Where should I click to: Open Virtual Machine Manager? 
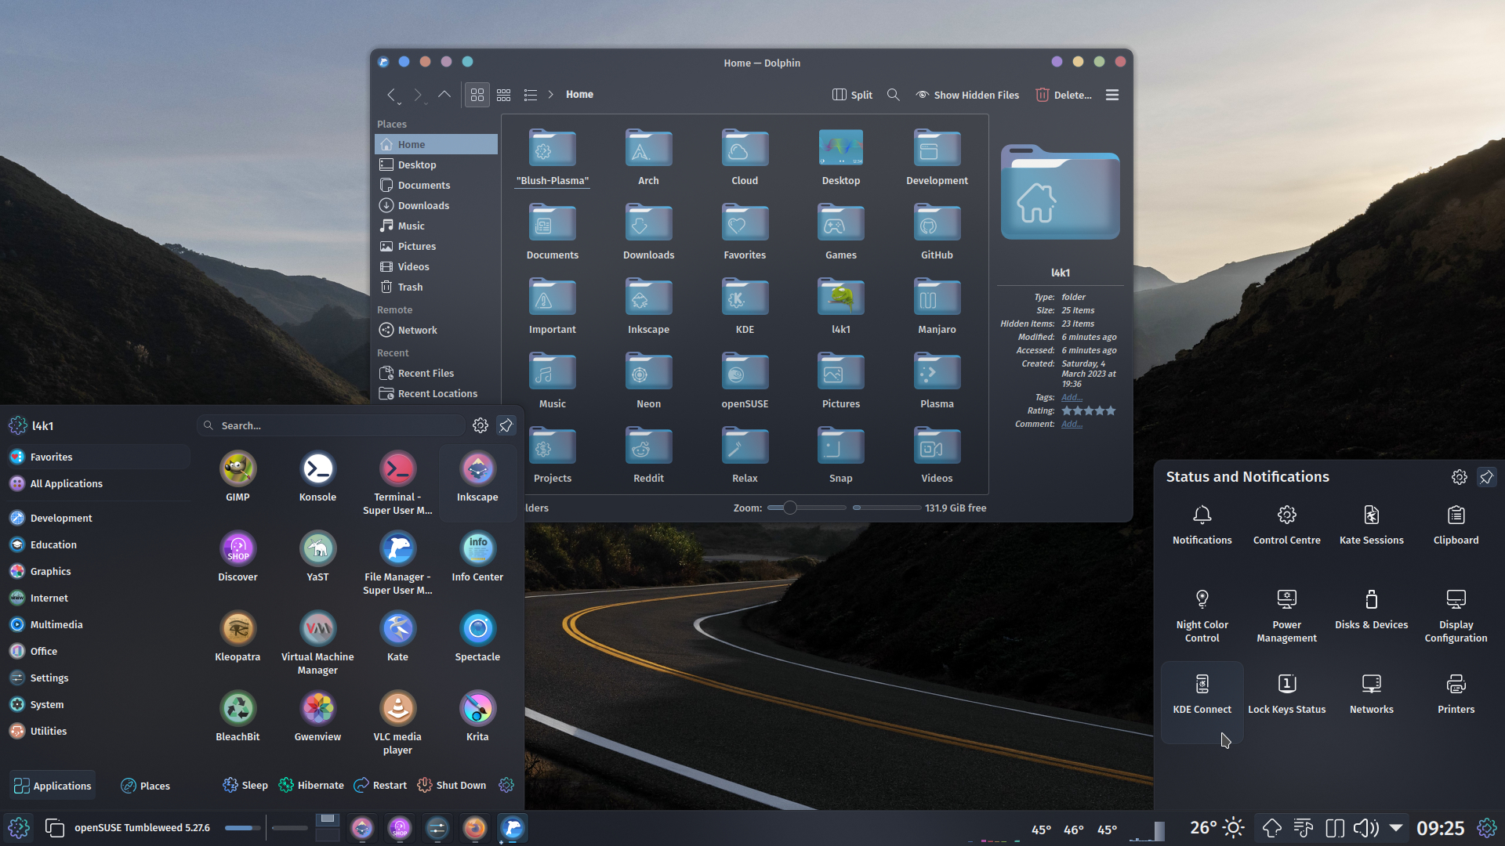click(x=317, y=642)
